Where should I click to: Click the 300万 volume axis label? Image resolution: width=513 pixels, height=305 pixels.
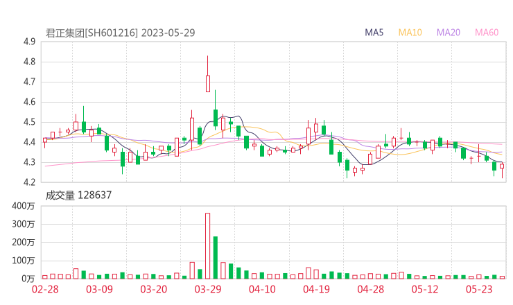click(x=24, y=224)
